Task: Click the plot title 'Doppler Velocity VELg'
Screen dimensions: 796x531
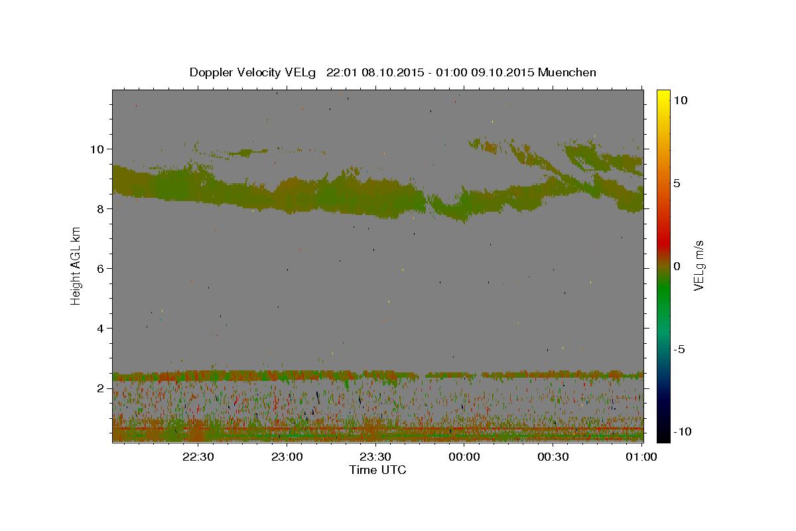Action: 254,72
